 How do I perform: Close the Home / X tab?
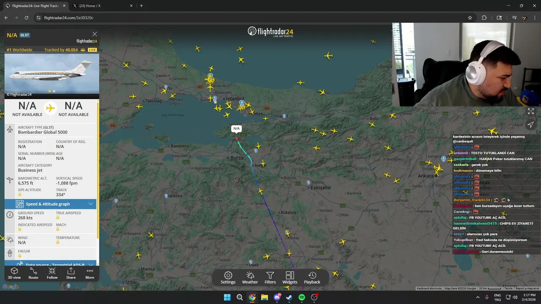[131, 6]
